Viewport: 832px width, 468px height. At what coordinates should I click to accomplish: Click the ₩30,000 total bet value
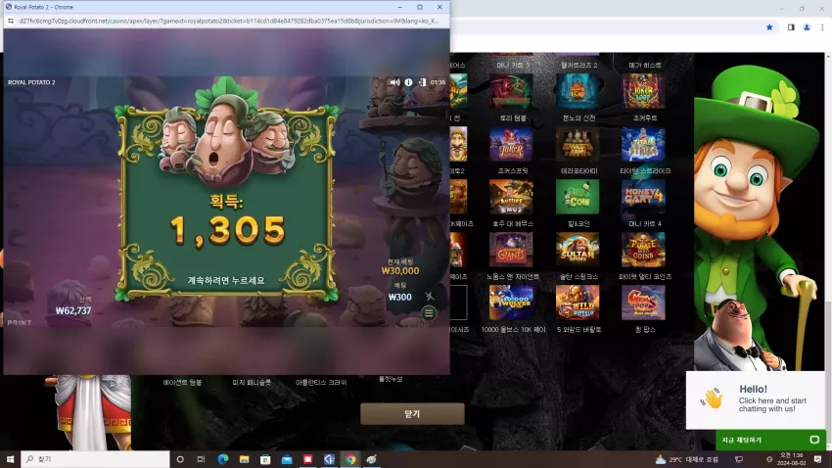[400, 270]
